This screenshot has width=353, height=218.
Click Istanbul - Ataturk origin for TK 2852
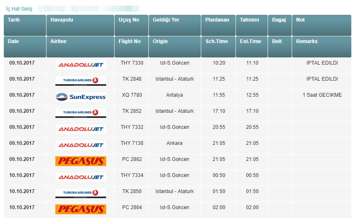click(x=175, y=111)
